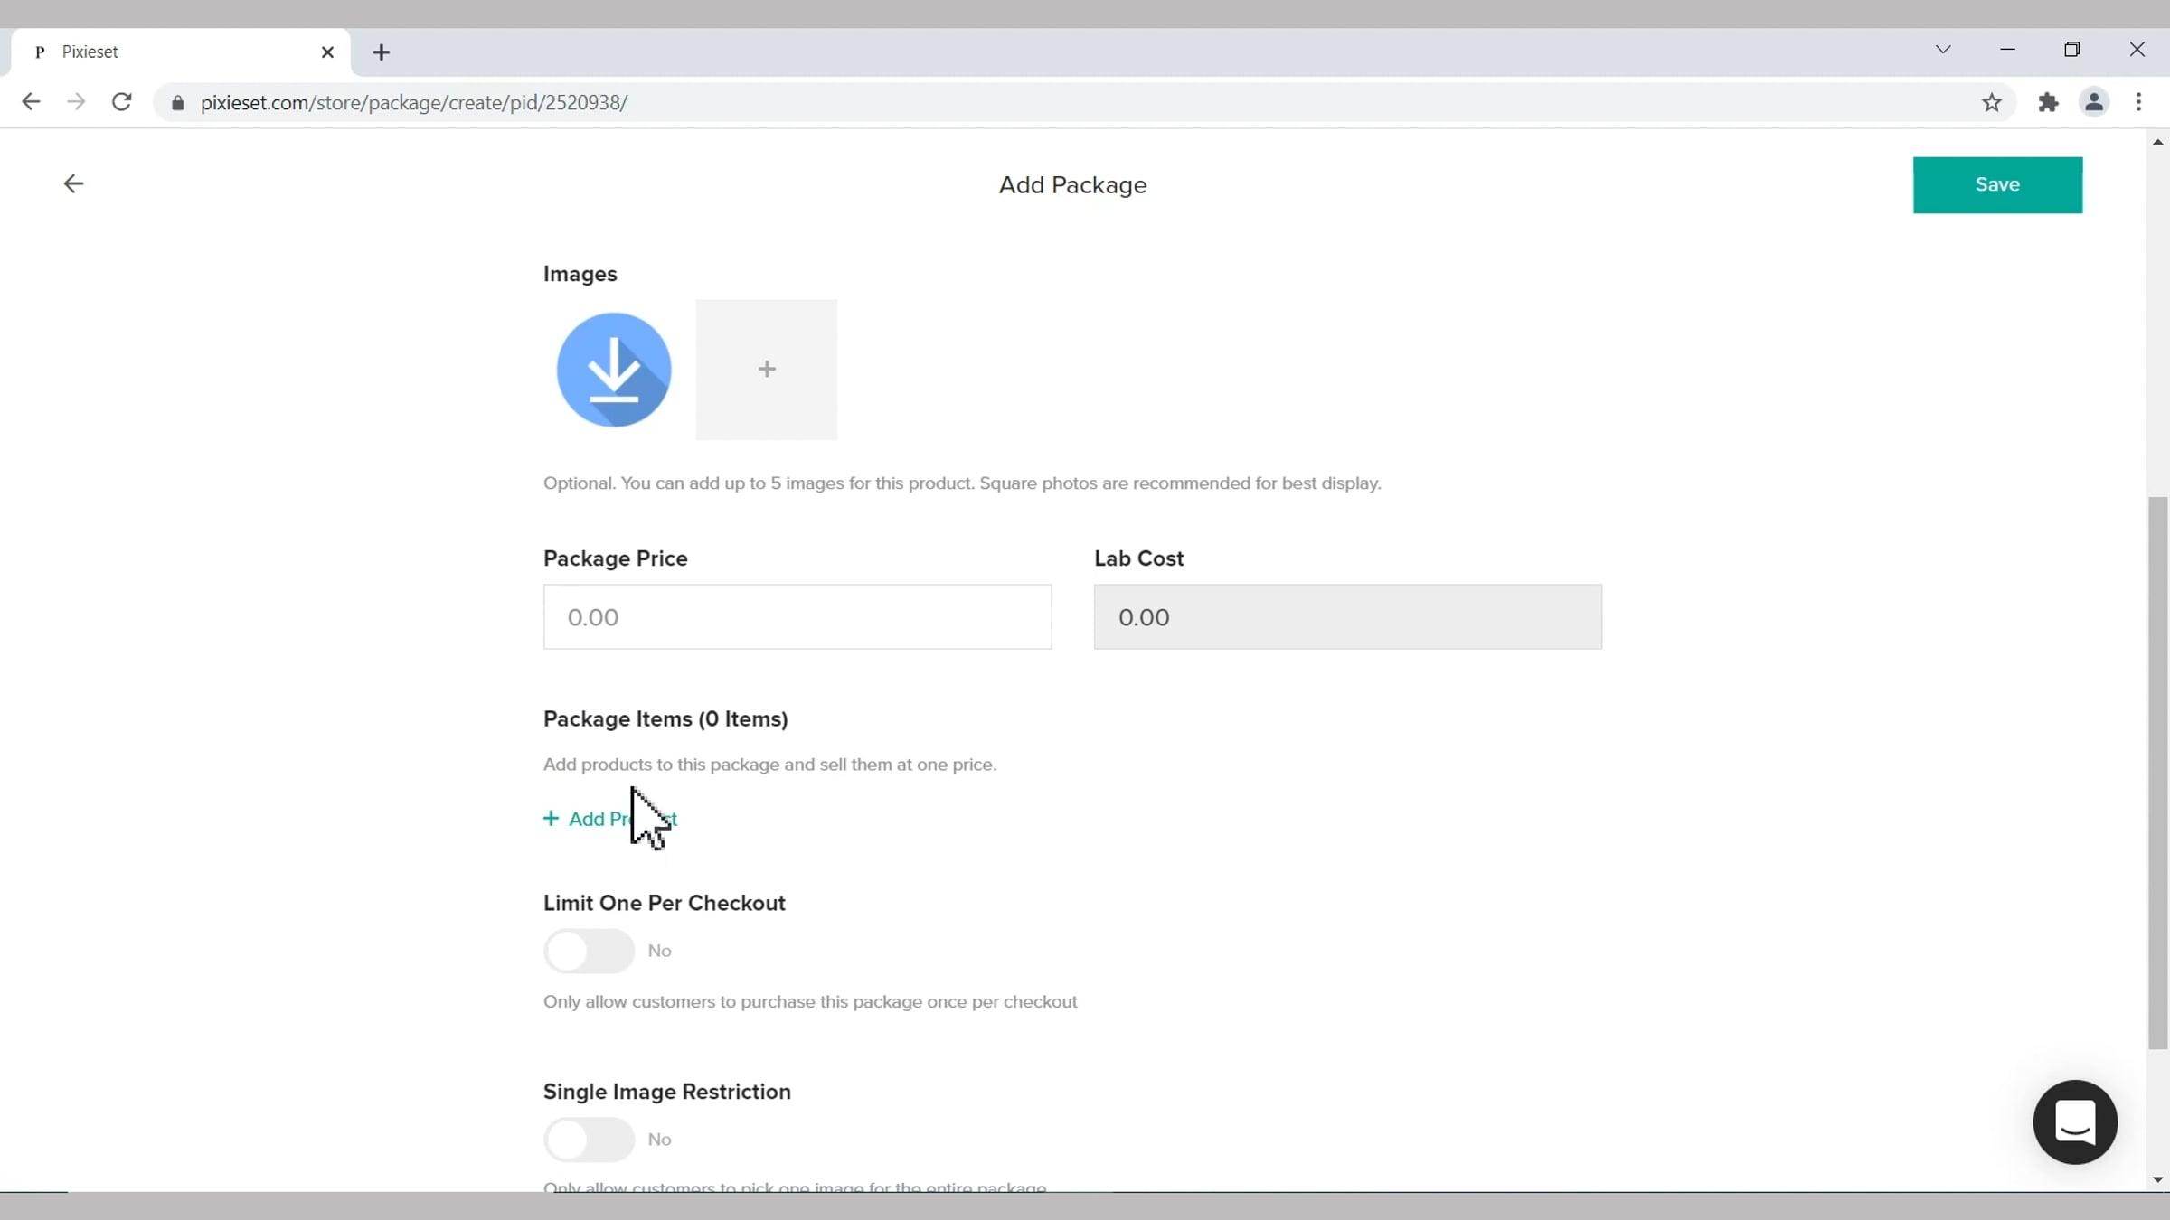The image size is (2170, 1220).
Task: Click the Add Product link
Action: [x=610, y=819]
